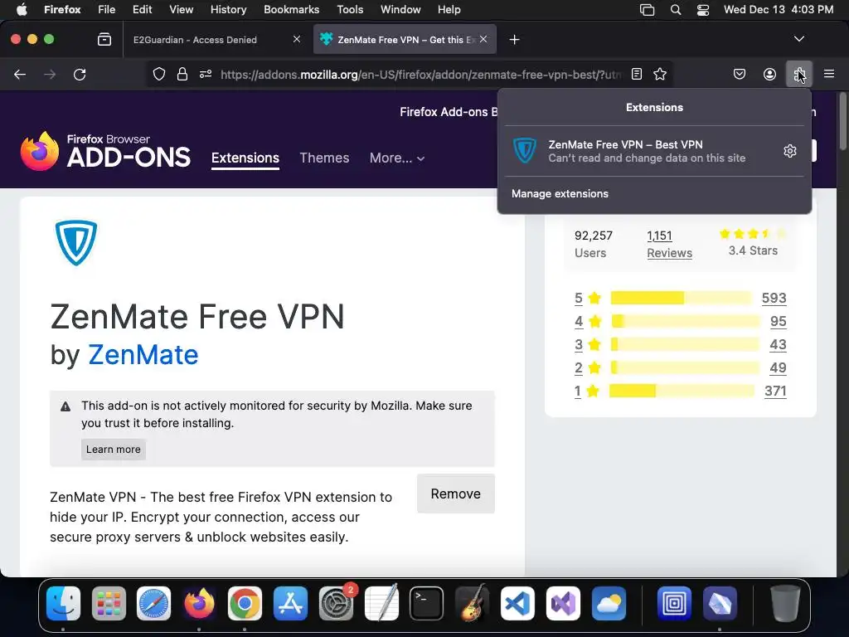This screenshot has width=849, height=637.
Task: Select the Themes navigation tab
Action: coord(324,158)
